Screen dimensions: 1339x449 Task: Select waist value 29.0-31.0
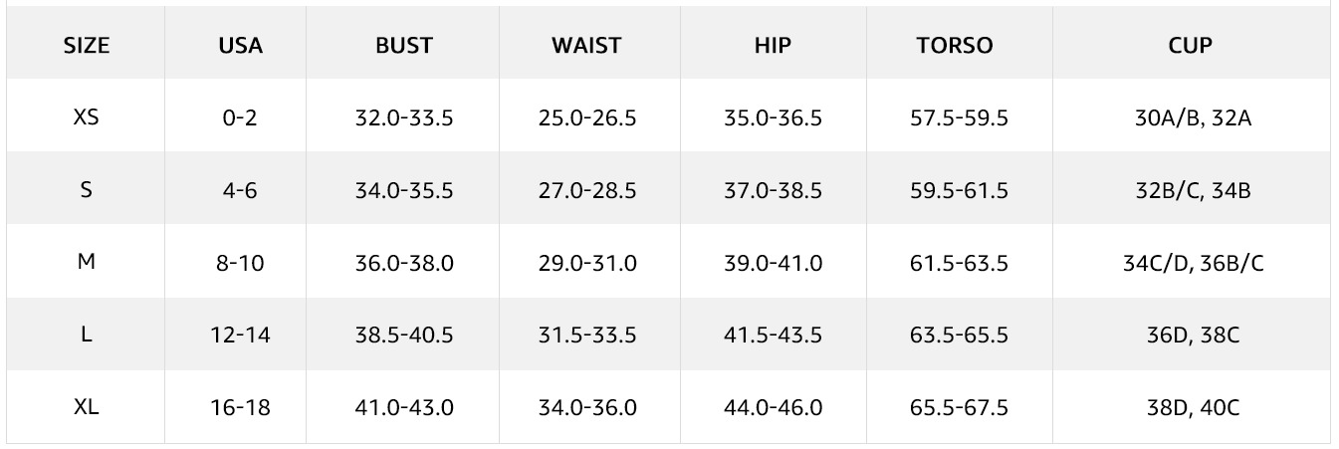click(587, 263)
